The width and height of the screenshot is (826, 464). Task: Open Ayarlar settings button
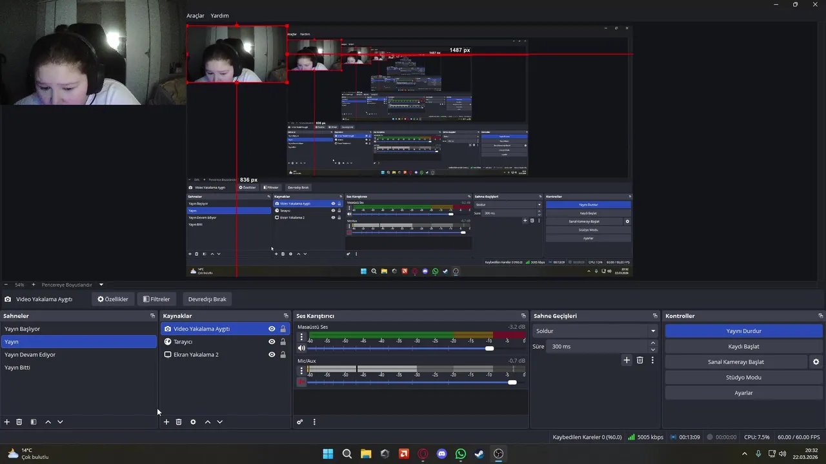(743, 393)
